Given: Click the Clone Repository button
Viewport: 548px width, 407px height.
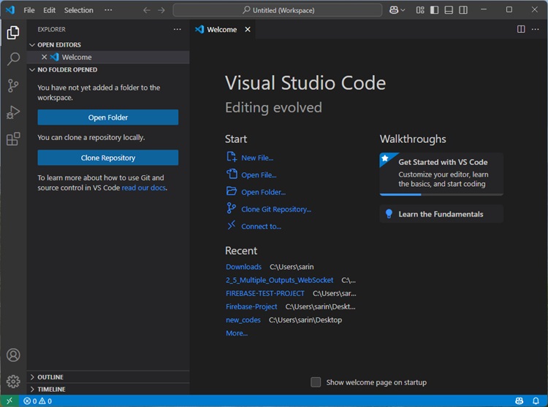Looking at the screenshot, I should coord(108,158).
